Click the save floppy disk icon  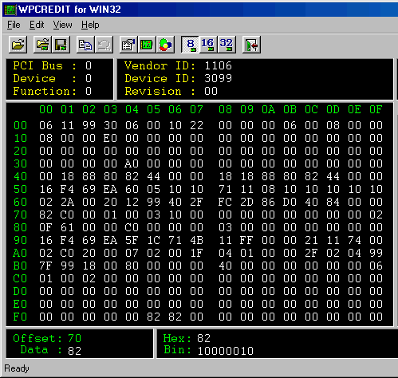[x=61, y=45]
